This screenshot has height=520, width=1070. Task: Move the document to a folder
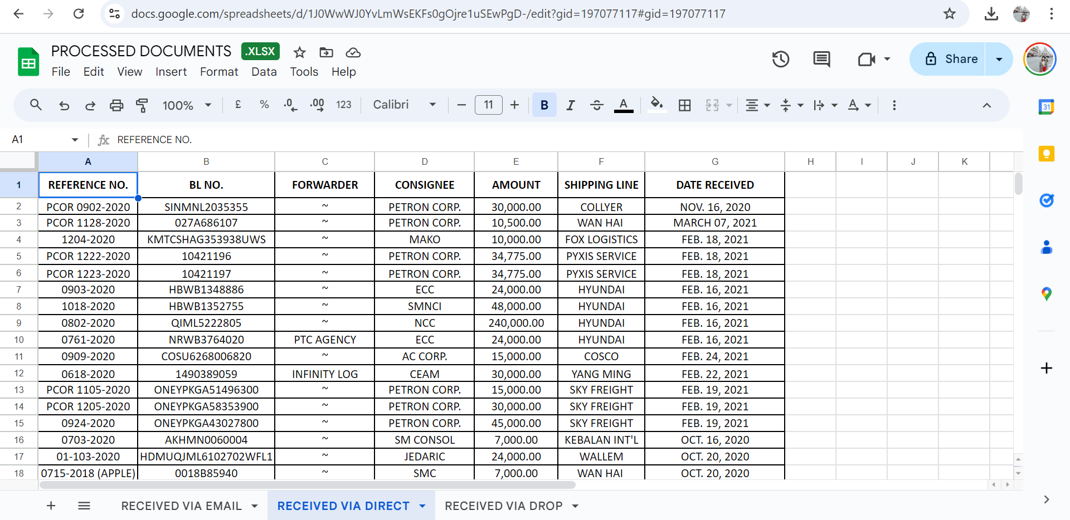[x=326, y=52]
